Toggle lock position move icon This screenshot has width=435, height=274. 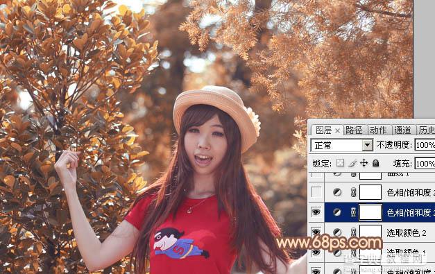364,163
